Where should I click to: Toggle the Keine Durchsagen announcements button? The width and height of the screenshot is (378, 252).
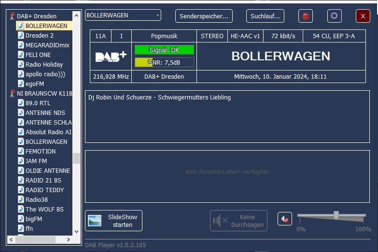[238, 221]
